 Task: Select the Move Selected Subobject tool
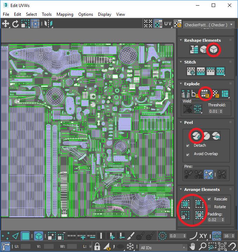[6, 24]
